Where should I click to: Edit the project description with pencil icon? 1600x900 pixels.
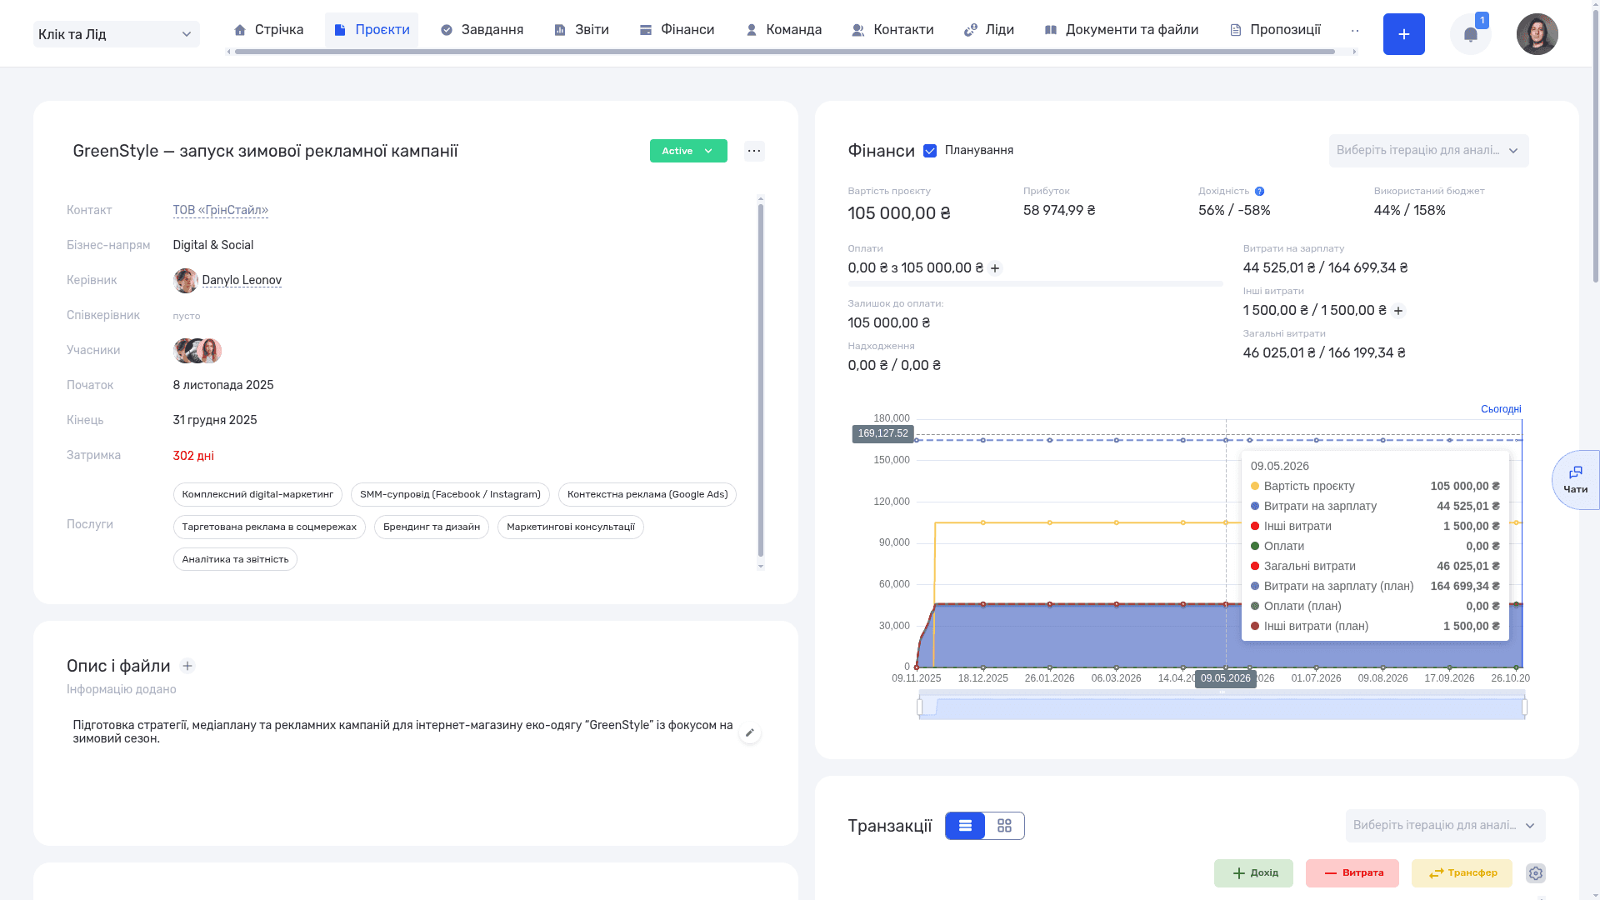click(x=749, y=732)
